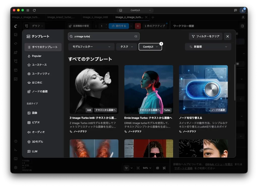258x187 pixels.
Task: Switch to the image_z_image_int8 tab
Action: pyautogui.click(x=95, y=17)
